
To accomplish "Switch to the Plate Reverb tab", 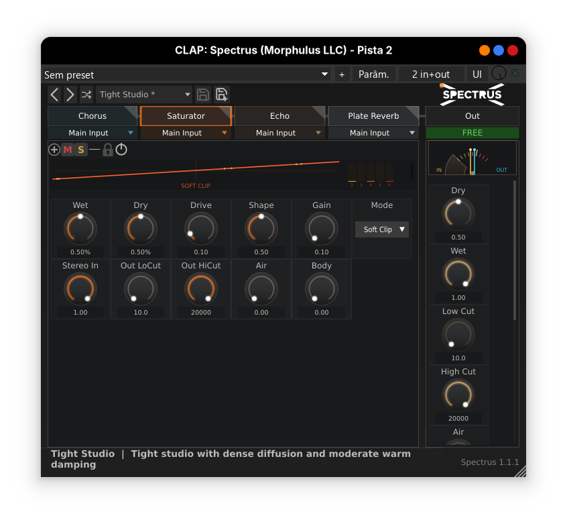I will point(373,116).
